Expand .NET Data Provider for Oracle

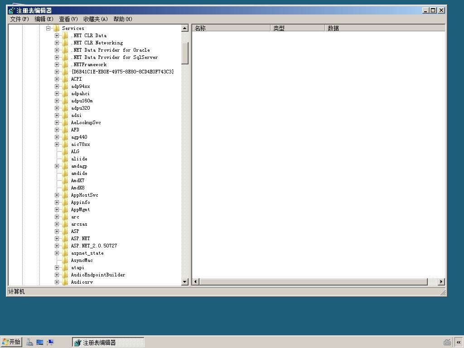coord(57,50)
